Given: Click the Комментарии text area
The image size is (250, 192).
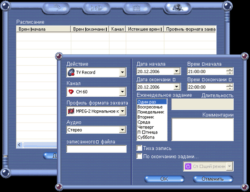Looking at the screenshot, I should (202, 129).
